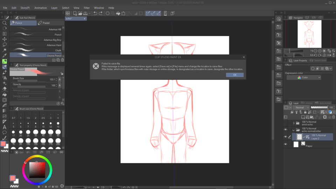Click Quick Access icon at top of right dock

pyautogui.click(x=279, y=19)
